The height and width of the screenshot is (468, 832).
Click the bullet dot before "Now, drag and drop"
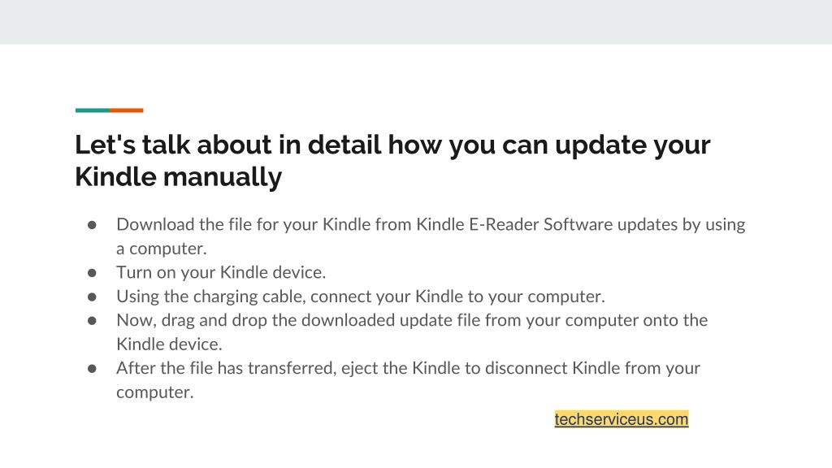[x=92, y=320]
